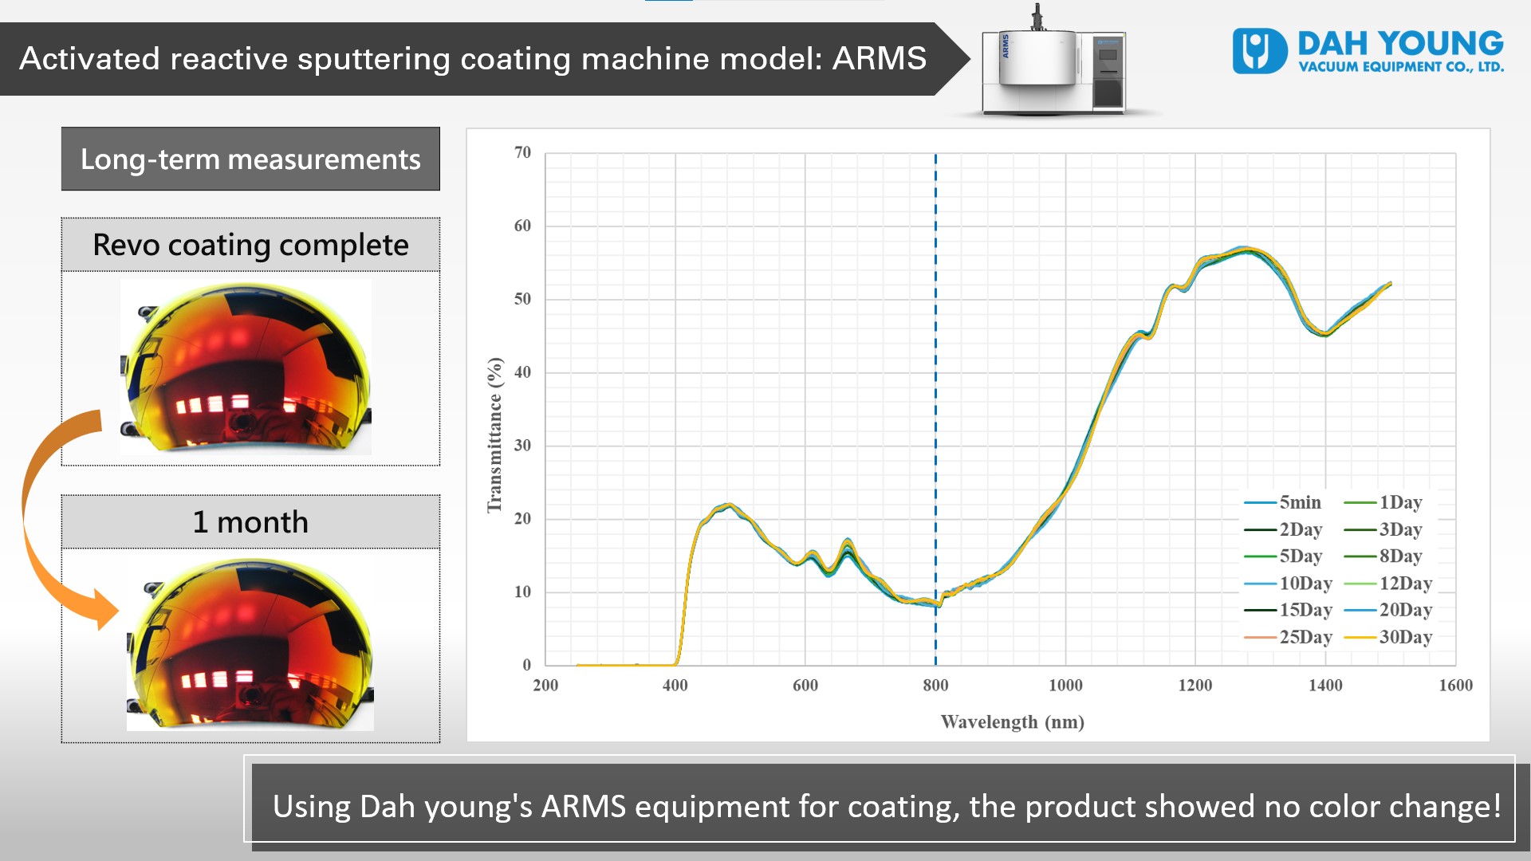This screenshot has height=861, width=1531.
Task: Click the 2Day legend entry
Action: 1283,529
